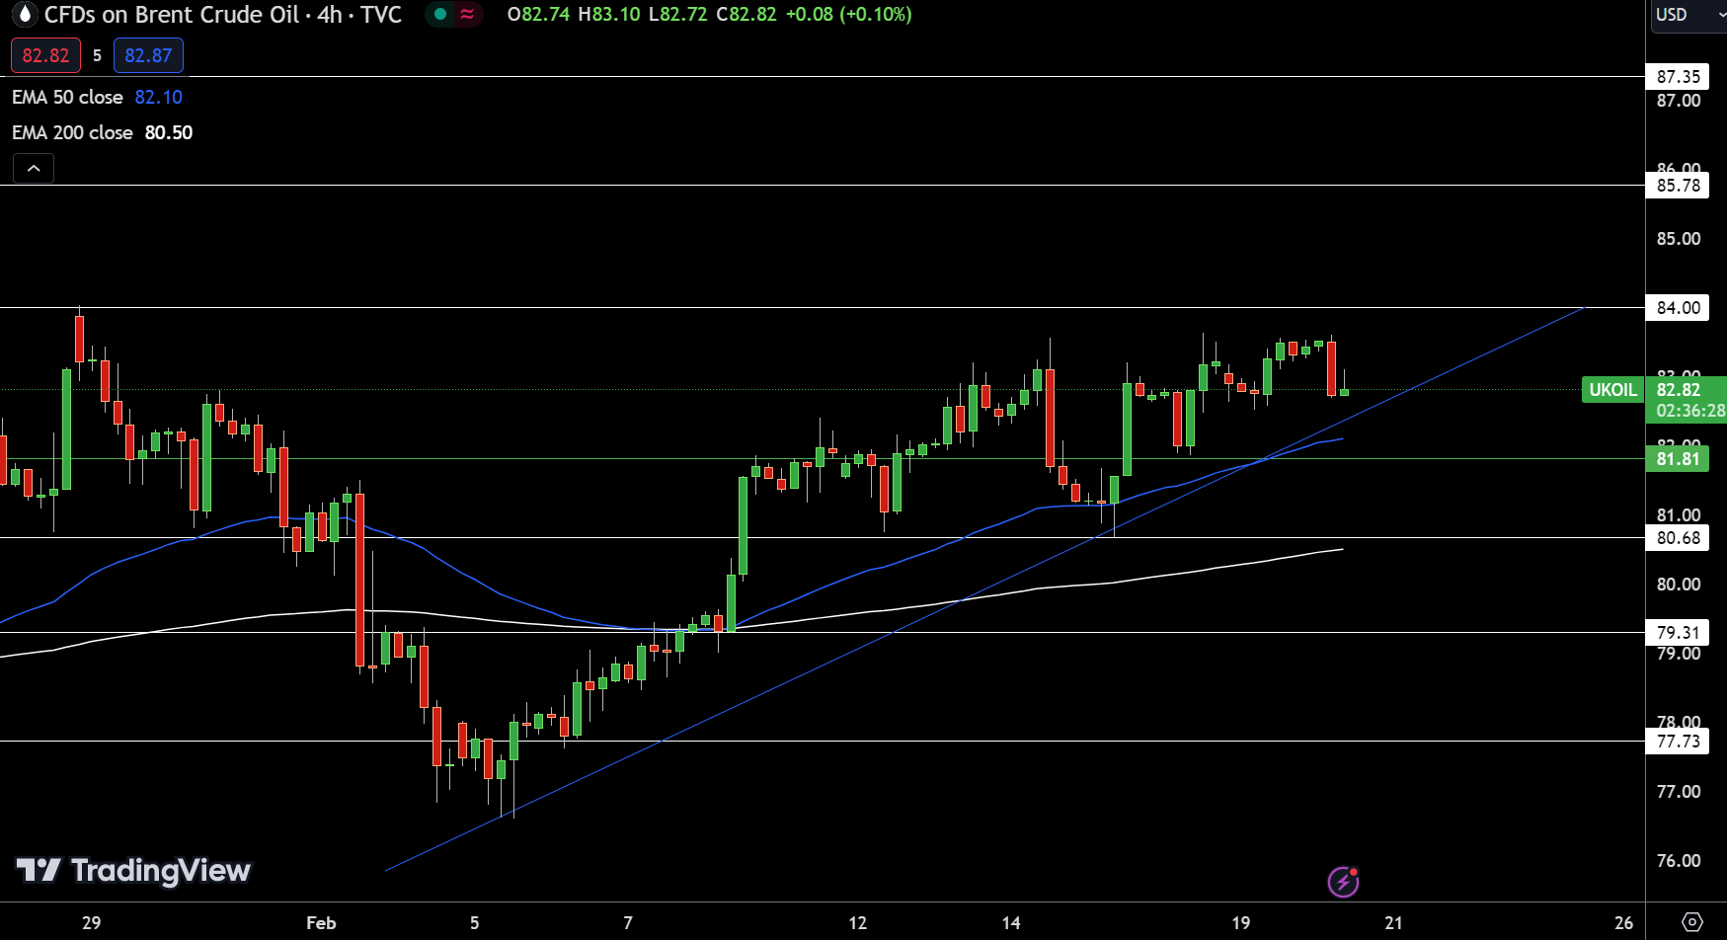Open chart settings gear in bottom-right corner
This screenshot has height=940, width=1727.
click(1691, 922)
